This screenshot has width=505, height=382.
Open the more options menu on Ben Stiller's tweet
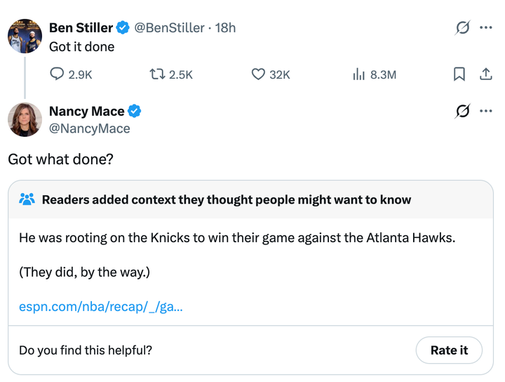[485, 28]
